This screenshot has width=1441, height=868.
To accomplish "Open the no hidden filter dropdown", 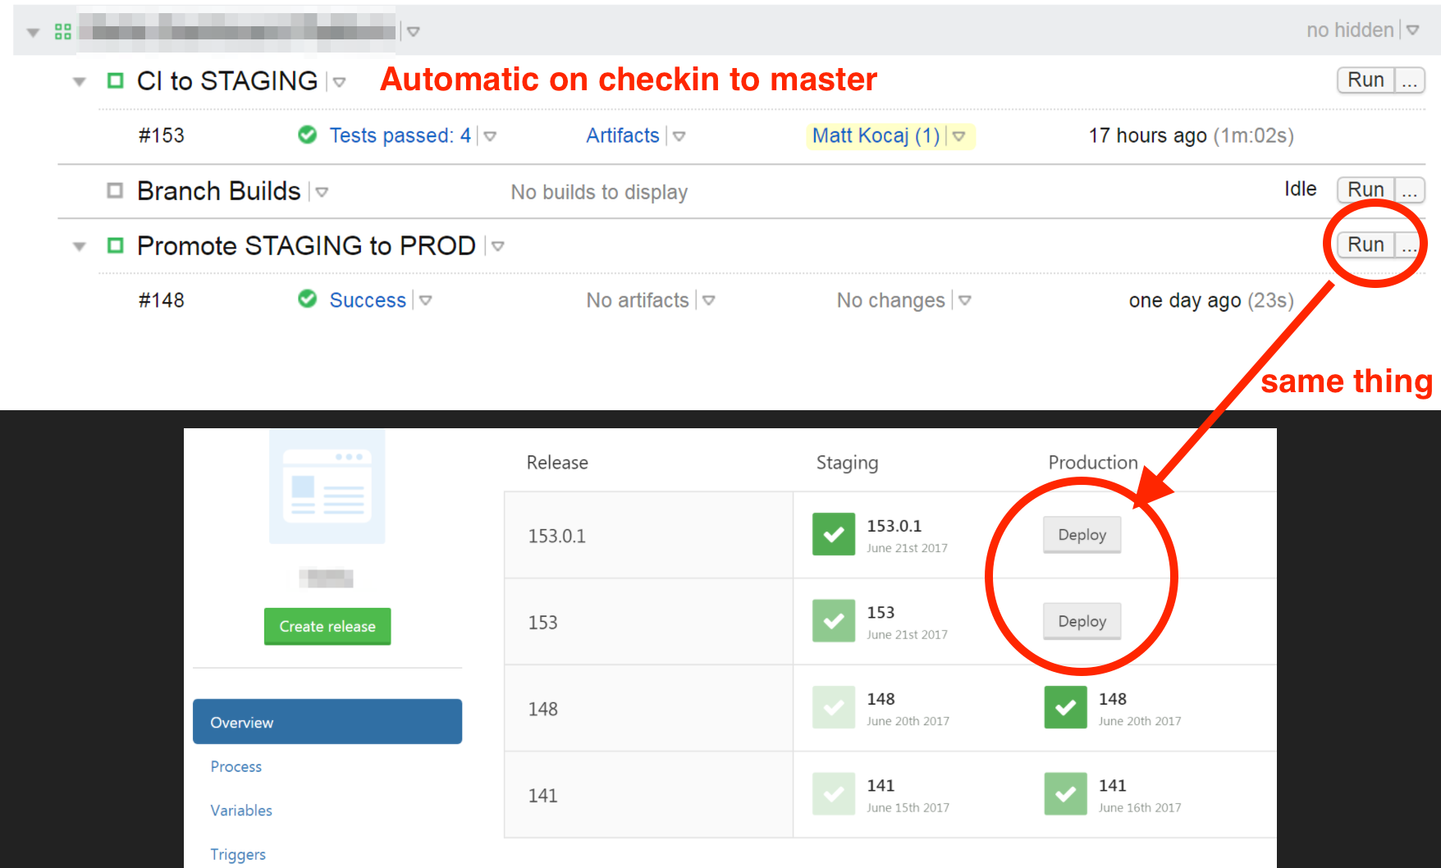I will (x=1414, y=30).
